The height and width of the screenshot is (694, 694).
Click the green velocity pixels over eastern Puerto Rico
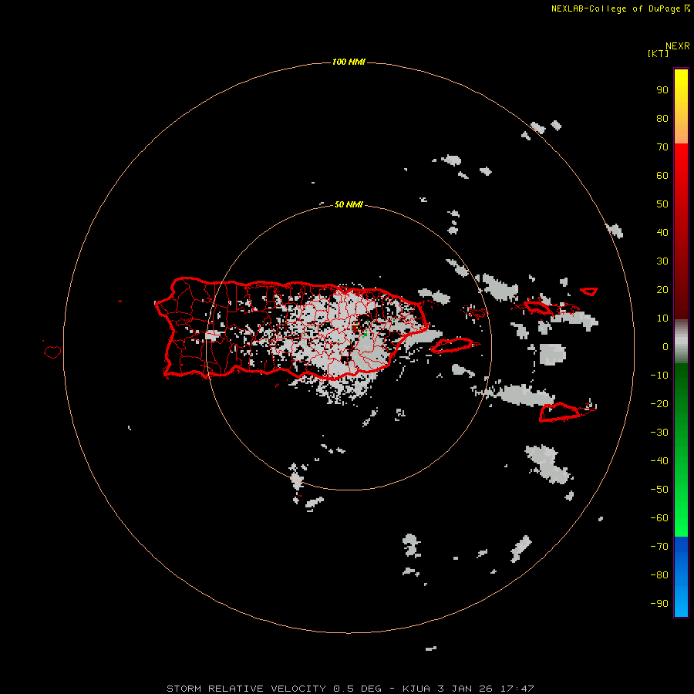pos(365,335)
